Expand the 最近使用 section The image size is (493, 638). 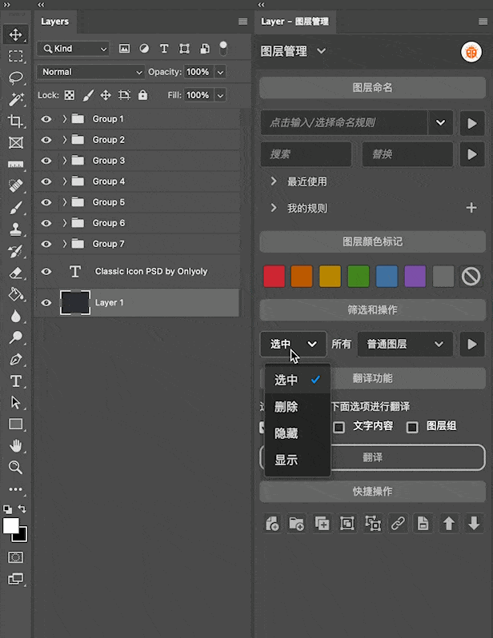(x=274, y=181)
